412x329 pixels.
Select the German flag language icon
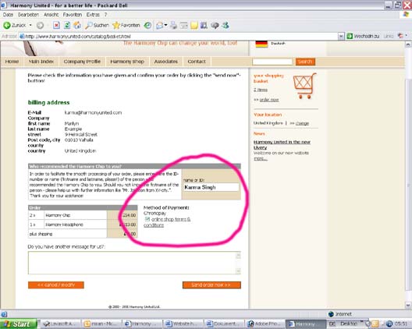tap(261, 44)
